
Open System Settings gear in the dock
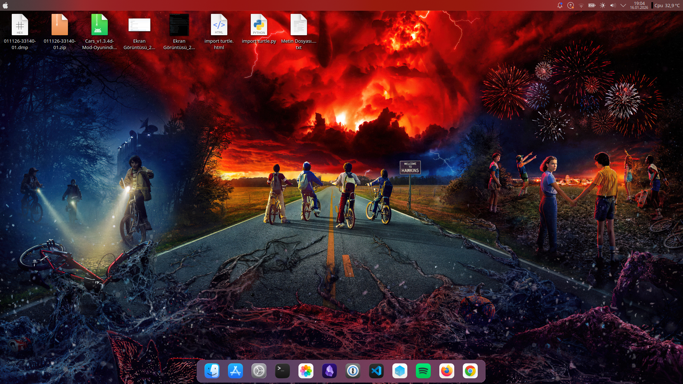coord(259,371)
